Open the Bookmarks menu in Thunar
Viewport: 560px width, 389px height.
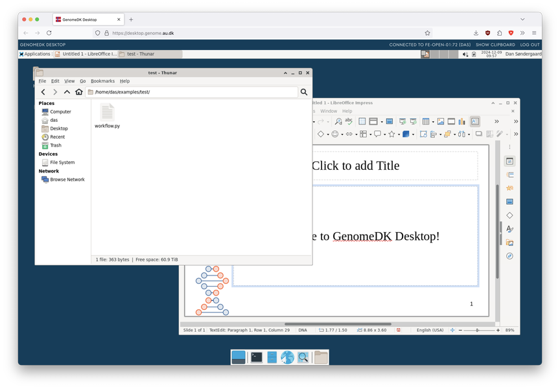click(102, 81)
